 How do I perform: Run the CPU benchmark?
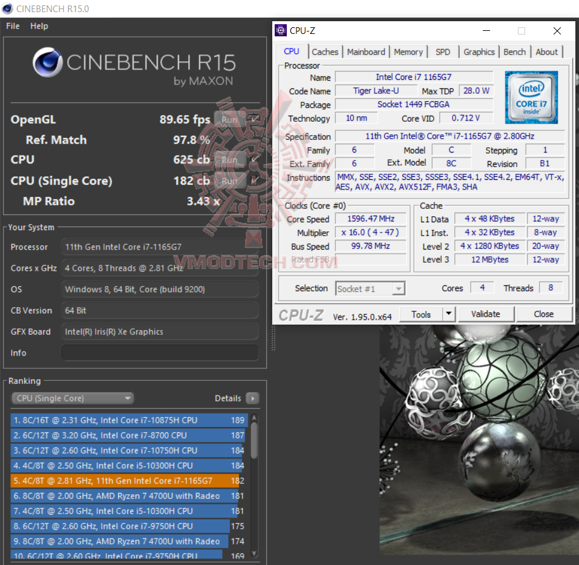(x=229, y=160)
